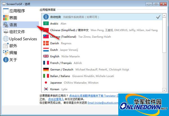Click the money icon beside 捐赠
The height and width of the screenshot is (116, 169).
coord(6,53)
